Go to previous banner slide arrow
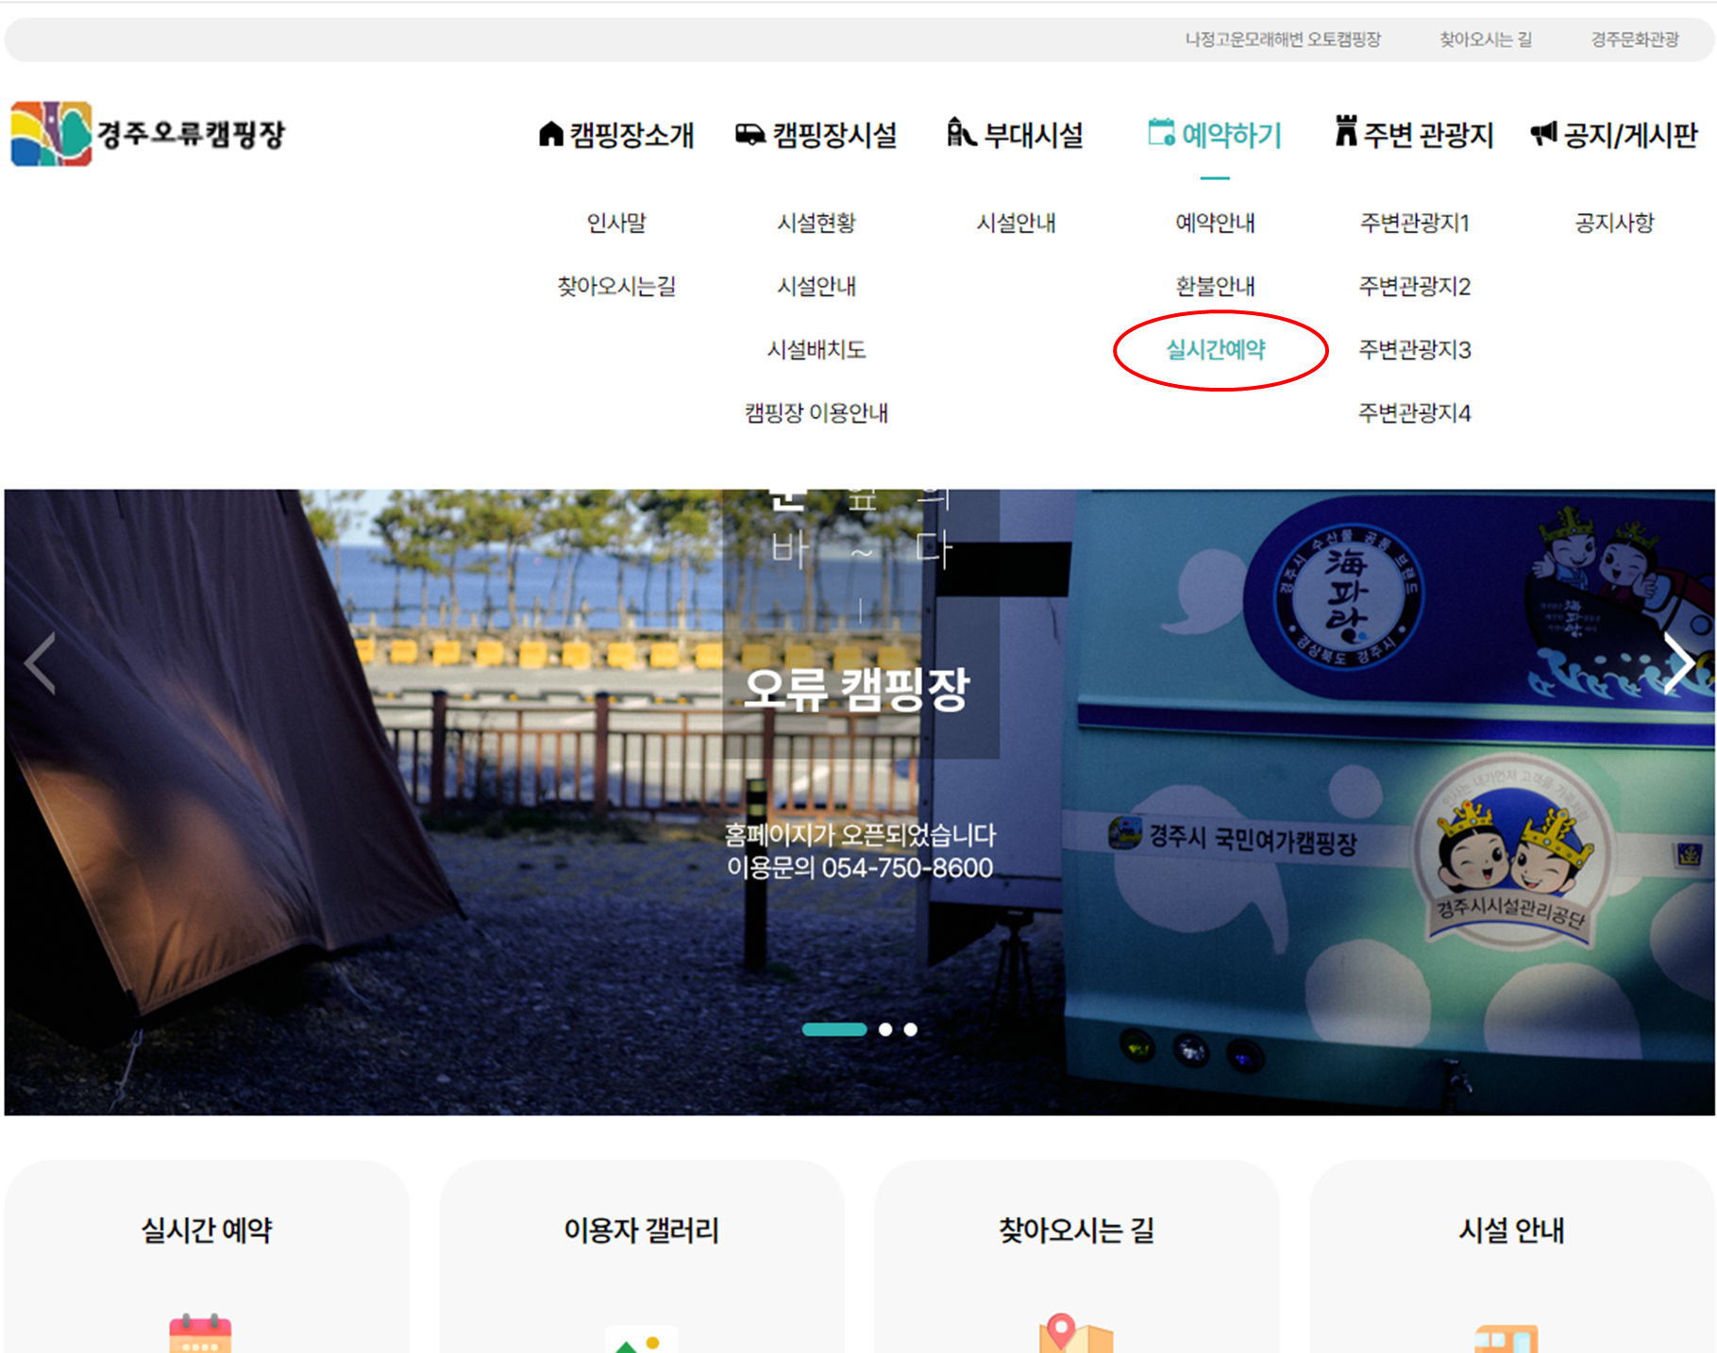 pos(41,663)
